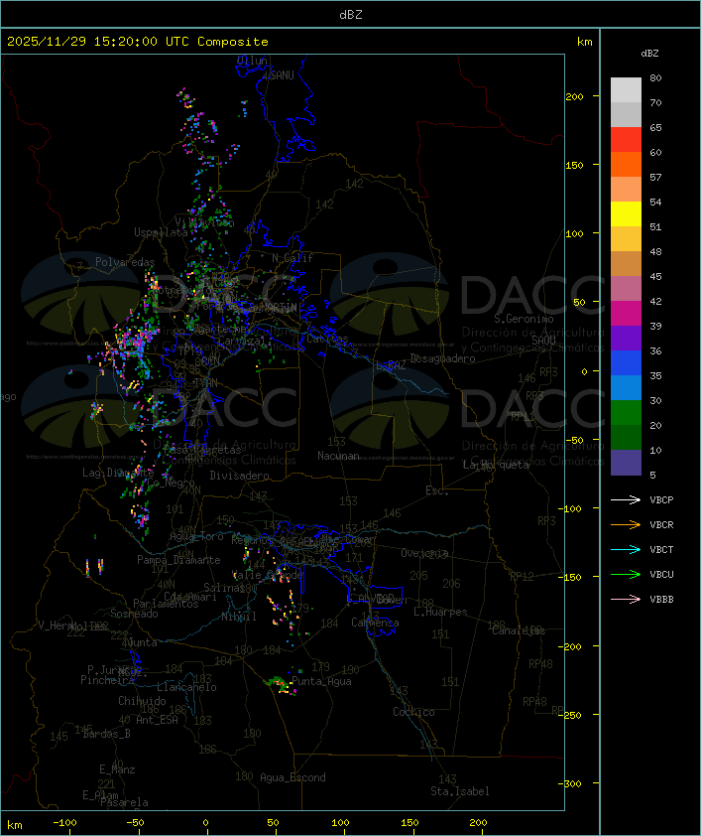Click the 'Sta.Isabel' map label
This screenshot has height=836, width=701.
point(459,791)
